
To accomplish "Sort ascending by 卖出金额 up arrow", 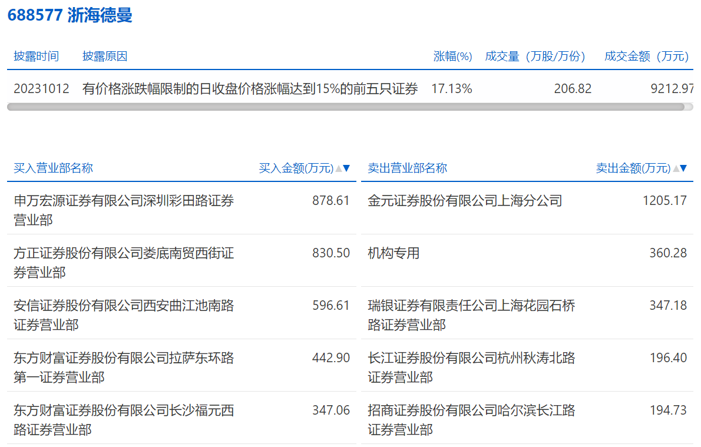I will [676, 168].
